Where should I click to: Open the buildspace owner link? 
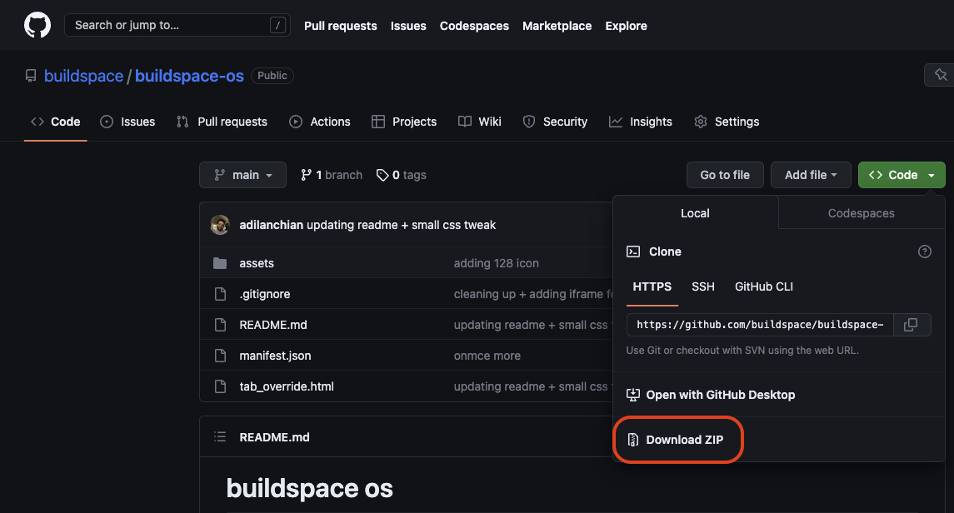tap(84, 76)
